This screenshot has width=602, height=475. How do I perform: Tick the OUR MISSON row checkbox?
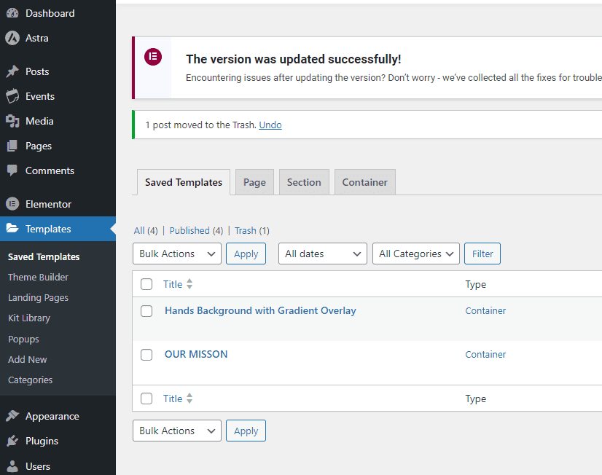[x=146, y=355]
